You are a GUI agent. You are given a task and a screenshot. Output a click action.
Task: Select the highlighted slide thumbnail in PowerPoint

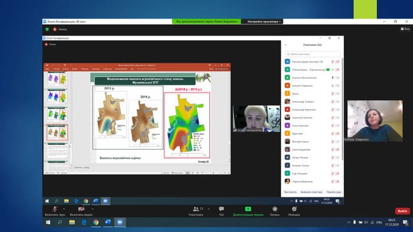[57, 132]
